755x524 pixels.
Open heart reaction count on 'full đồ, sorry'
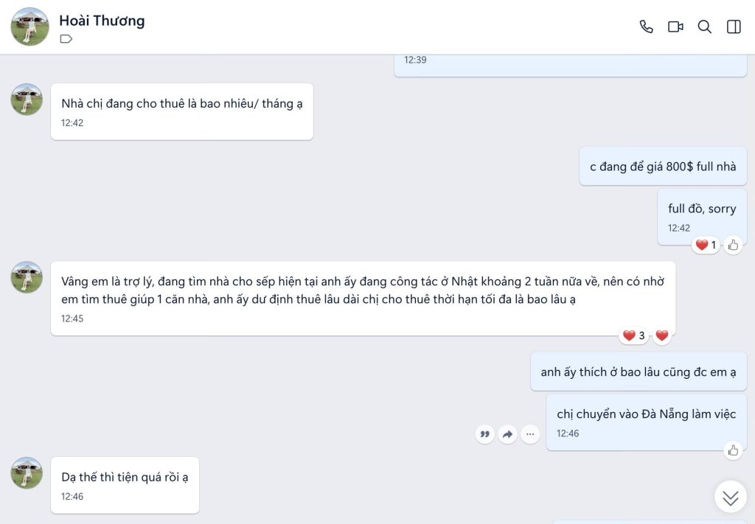[x=706, y=245]
